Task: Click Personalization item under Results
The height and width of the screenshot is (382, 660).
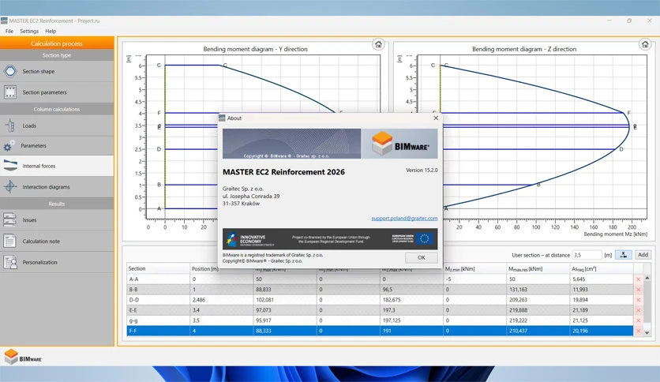Action: click(x=57, y=262)
